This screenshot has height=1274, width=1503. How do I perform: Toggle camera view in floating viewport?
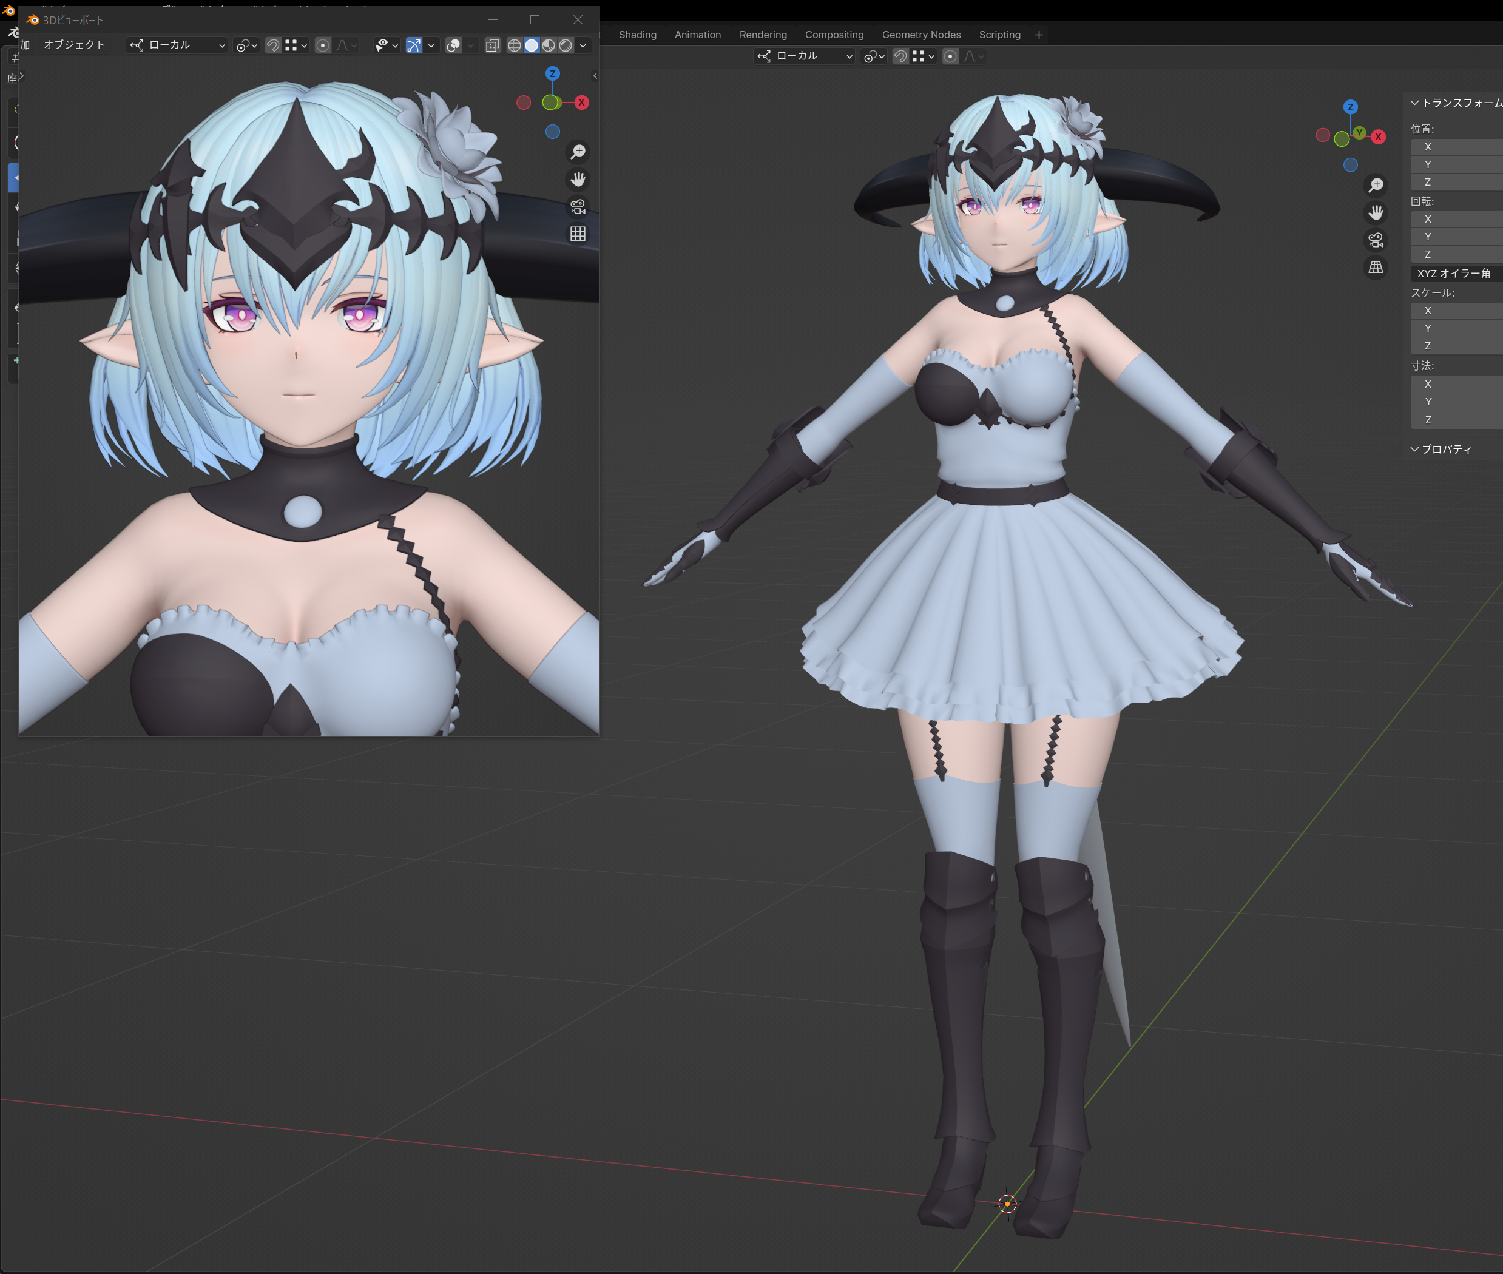pos(578,206)
